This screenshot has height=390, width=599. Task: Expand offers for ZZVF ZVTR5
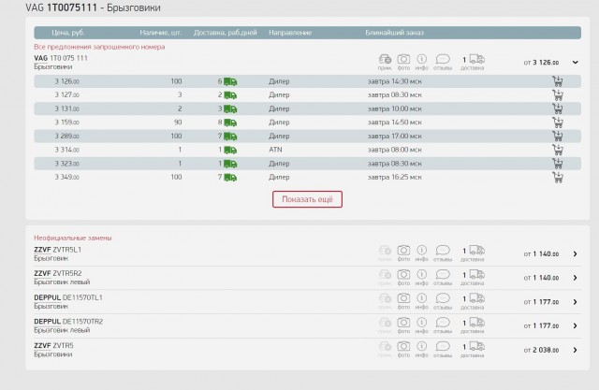point(575,350)
